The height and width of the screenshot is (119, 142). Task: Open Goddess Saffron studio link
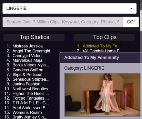[28, 70]
